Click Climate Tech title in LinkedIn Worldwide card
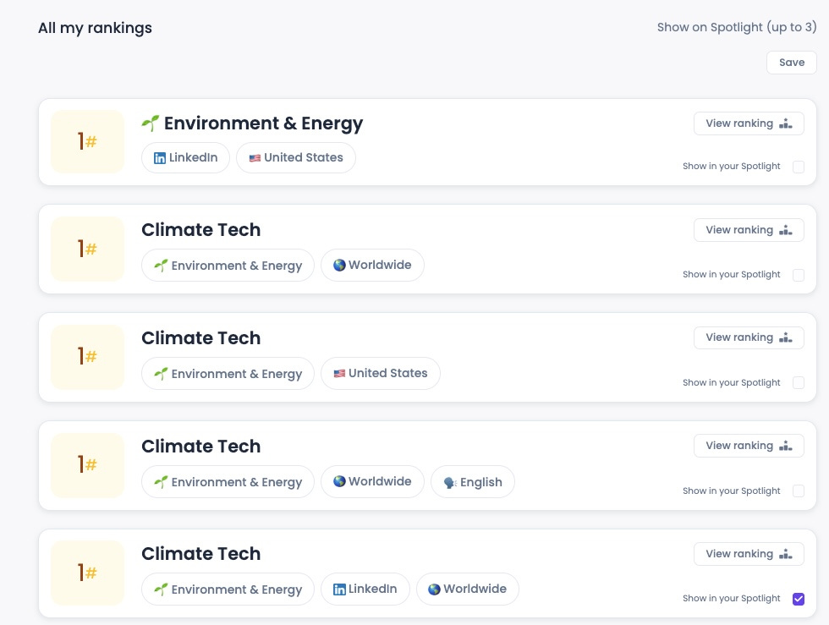 click(201, 553)
